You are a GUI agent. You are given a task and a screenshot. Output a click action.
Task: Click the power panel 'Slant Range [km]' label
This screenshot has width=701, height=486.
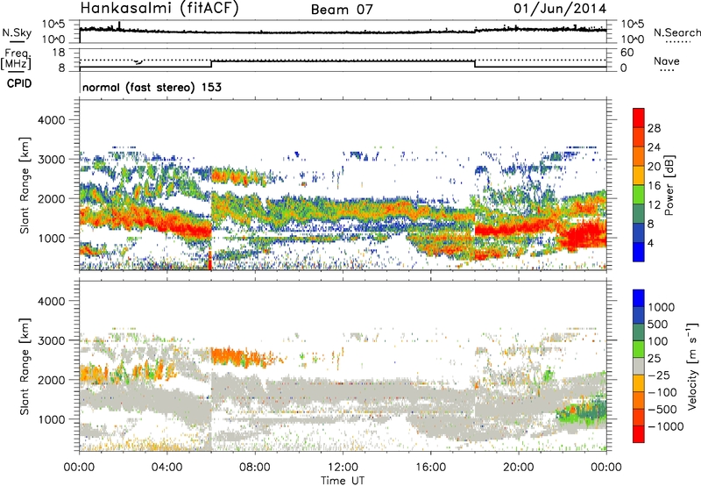click(x=25, y=185)
